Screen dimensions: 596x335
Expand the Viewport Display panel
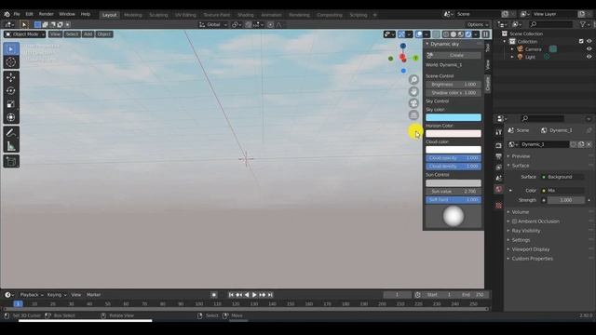pyautogui.click(x=531, y=249)
